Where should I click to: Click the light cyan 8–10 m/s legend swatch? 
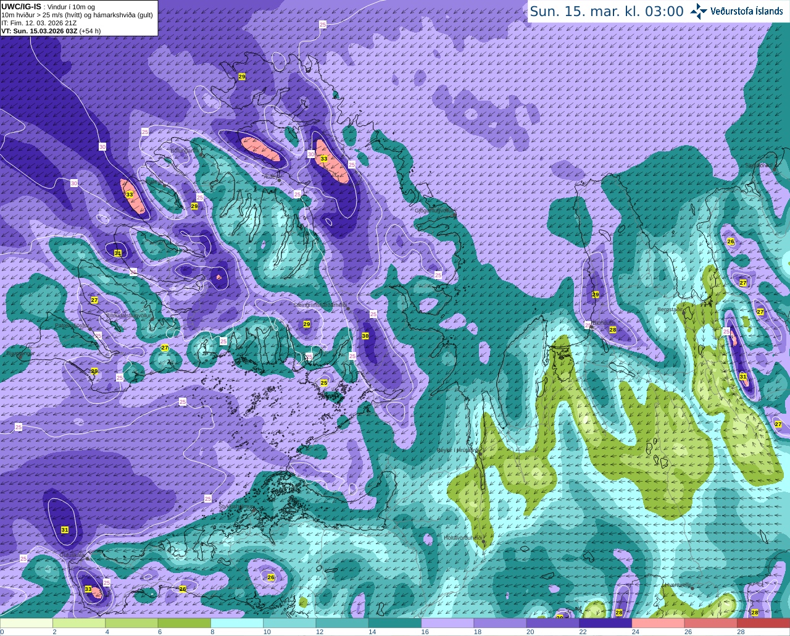[x=237, y=622]
